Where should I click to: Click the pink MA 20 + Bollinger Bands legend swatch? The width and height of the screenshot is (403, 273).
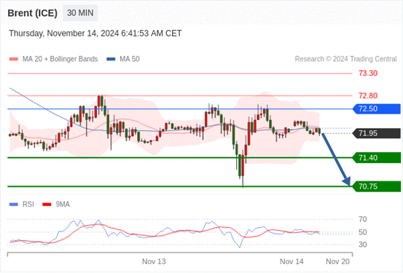pyautogui.click(x=14, y=59)
